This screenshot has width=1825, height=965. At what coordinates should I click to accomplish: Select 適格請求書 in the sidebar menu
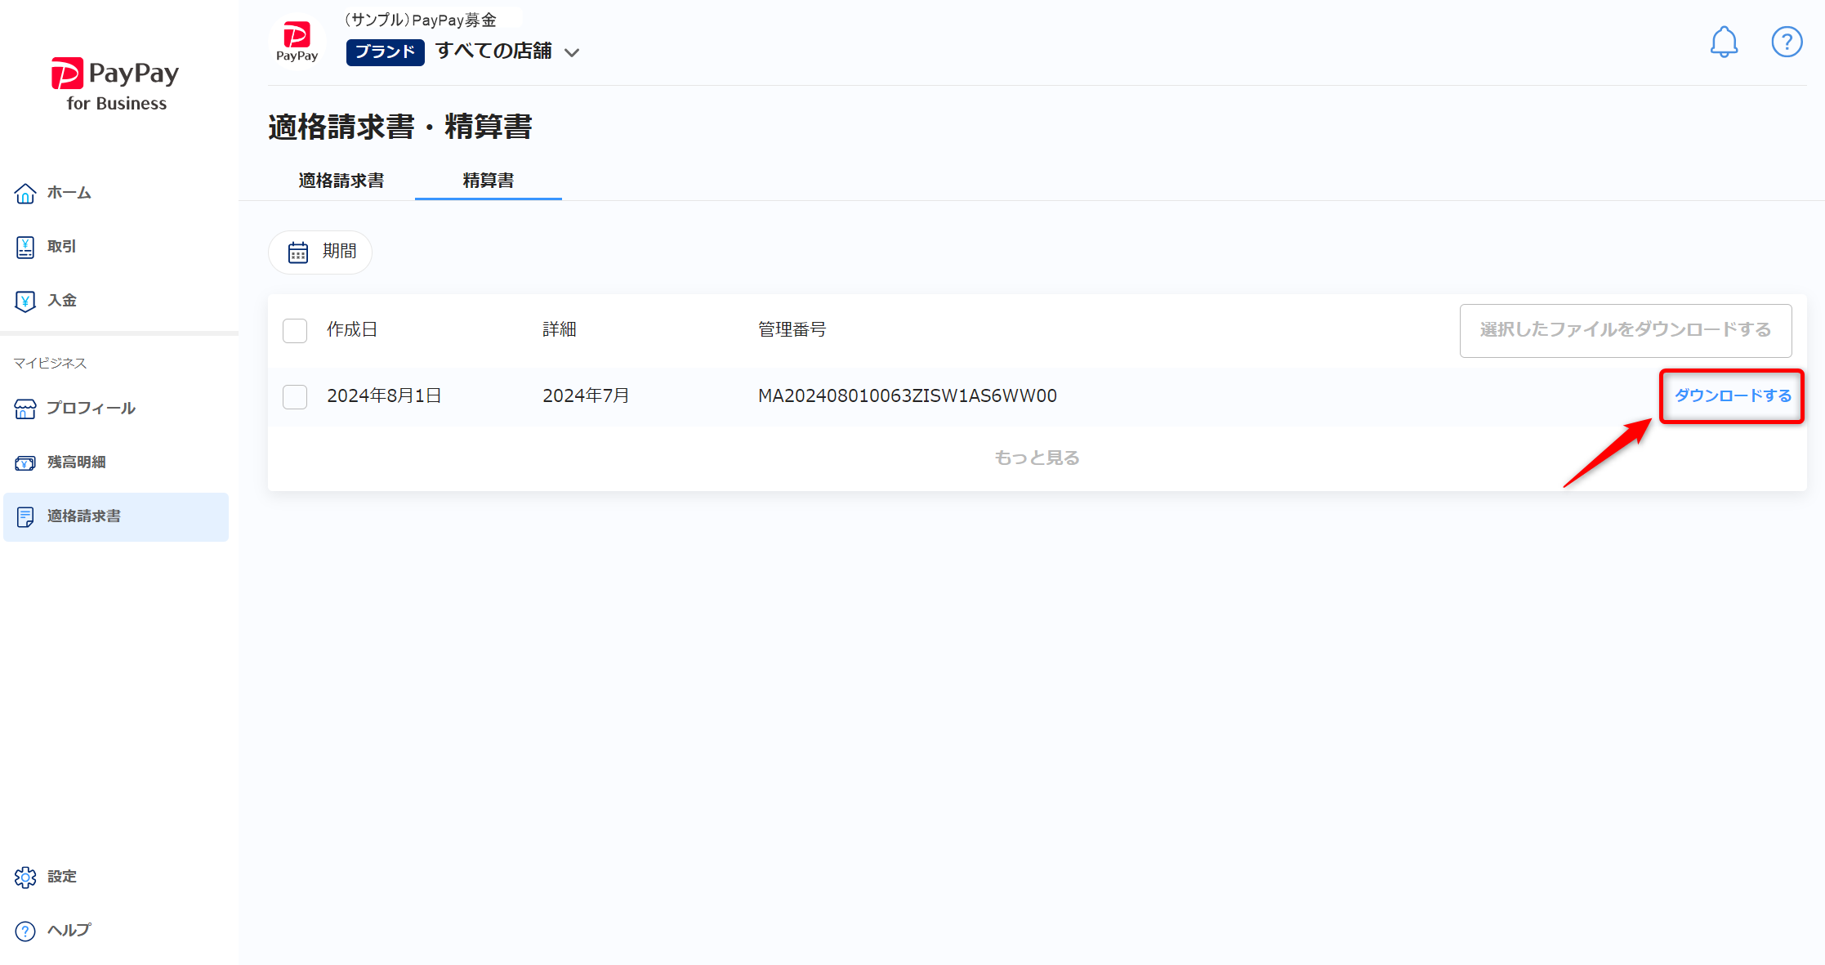(x=116, y=516)
